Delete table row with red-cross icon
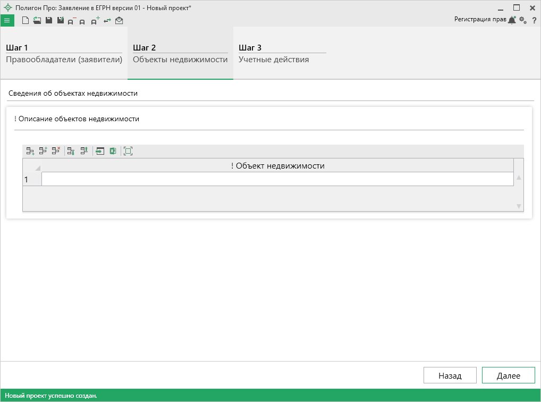Viewport: 541px width, 402px height. [x=56, y=151]
